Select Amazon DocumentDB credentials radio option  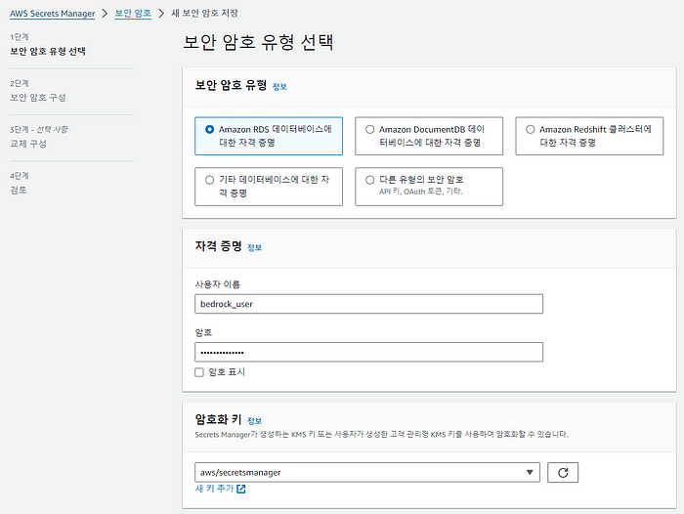coord(370,130)
